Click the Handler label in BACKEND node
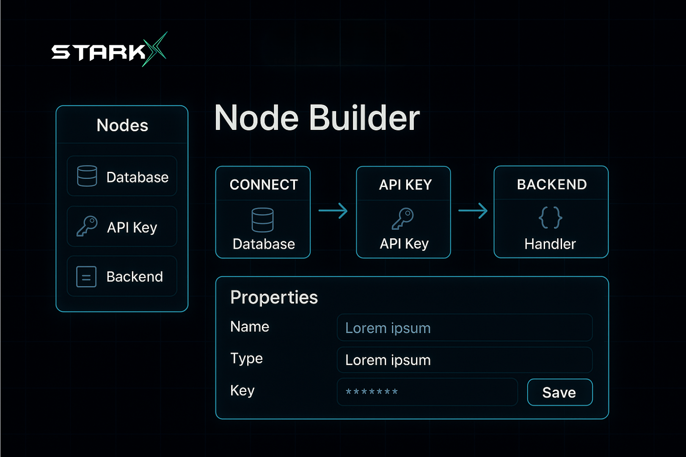Viewport: 686px width, 457px height. (550, 244)
